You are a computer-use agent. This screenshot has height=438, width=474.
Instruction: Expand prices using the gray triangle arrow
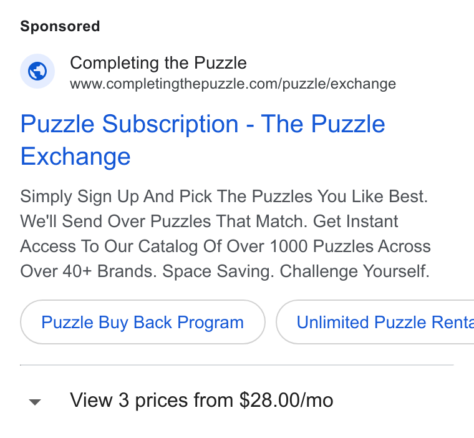[x=35, y=402]
